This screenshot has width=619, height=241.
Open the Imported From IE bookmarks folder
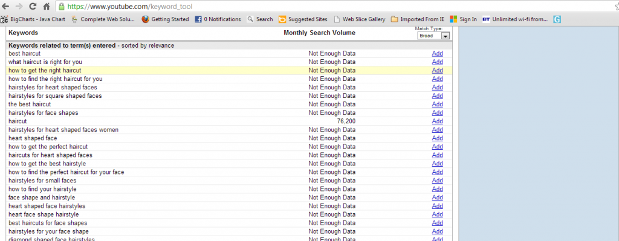pos(418,19)
